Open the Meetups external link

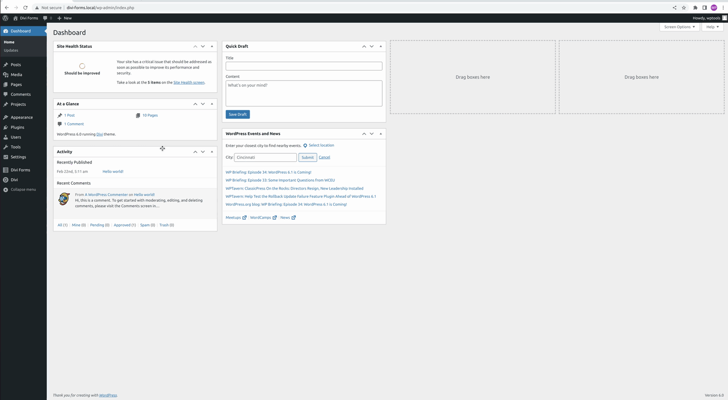click(x=236, y=218)
